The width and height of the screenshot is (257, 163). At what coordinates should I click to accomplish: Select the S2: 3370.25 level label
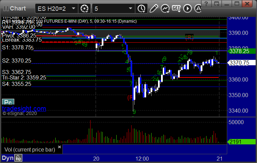(x=17, y=61)
